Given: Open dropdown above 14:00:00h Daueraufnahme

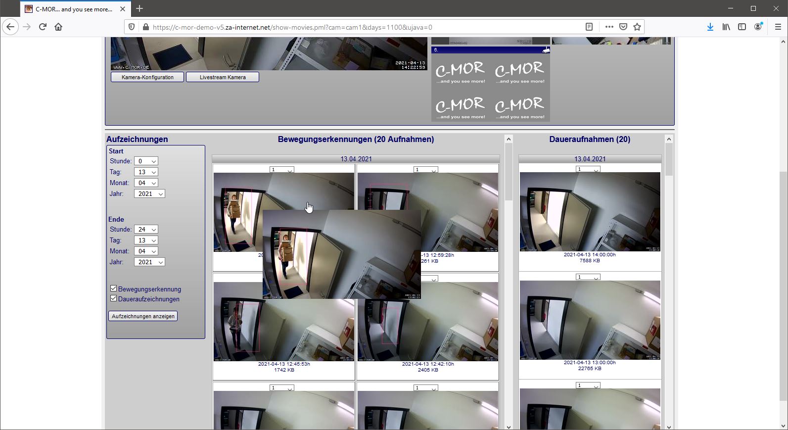Looking at the screenshot, I should [x=588, y=169].
